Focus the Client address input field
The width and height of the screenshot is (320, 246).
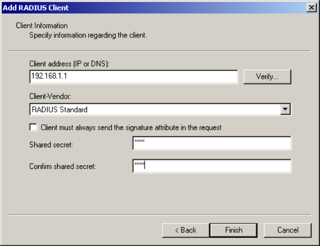click(x=134, y=77)
